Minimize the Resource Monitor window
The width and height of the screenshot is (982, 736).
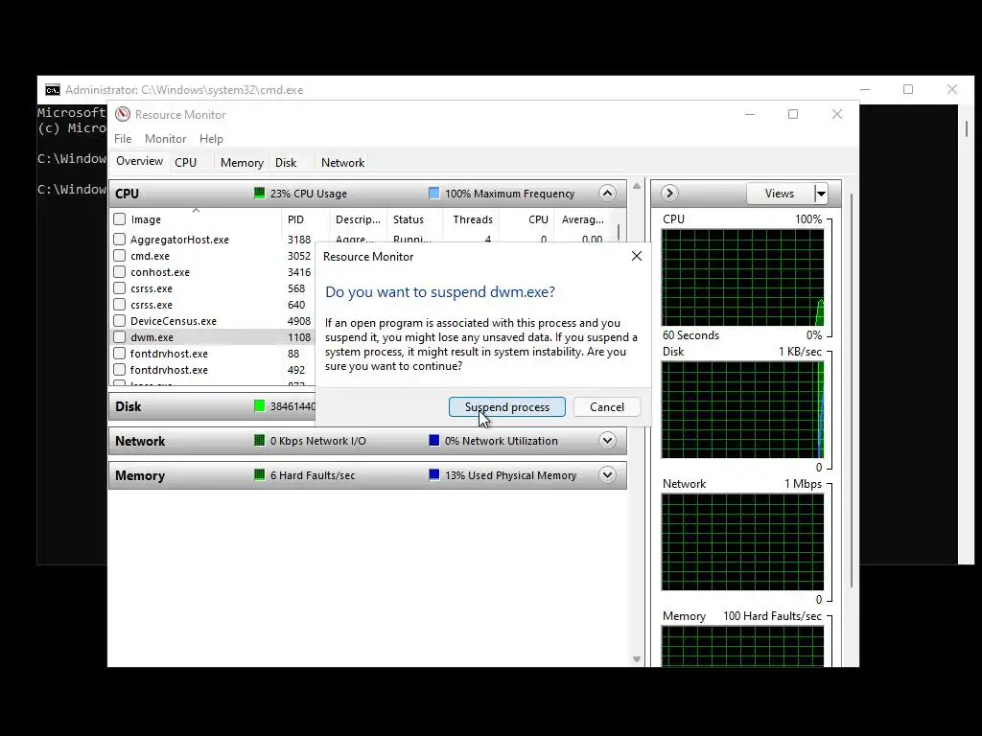point(750,115)
